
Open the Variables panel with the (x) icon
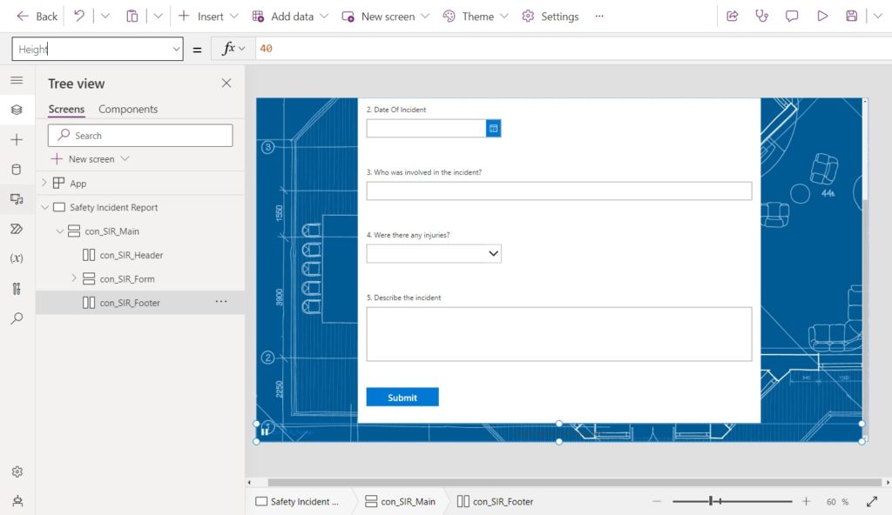(17, 258)
